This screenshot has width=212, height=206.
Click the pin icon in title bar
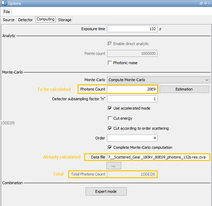205,3
